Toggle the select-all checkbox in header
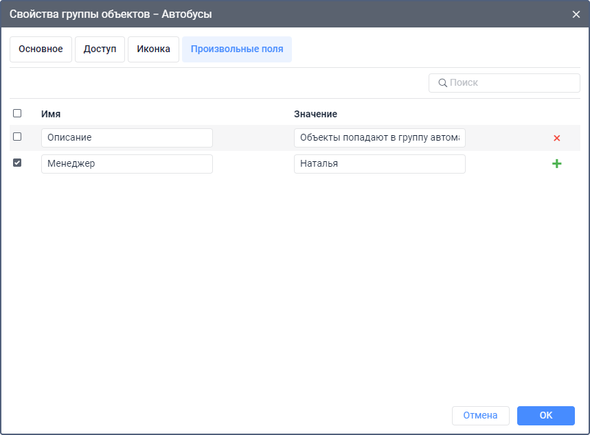Screen dimensions: 590x435 [x=17, y=113]
